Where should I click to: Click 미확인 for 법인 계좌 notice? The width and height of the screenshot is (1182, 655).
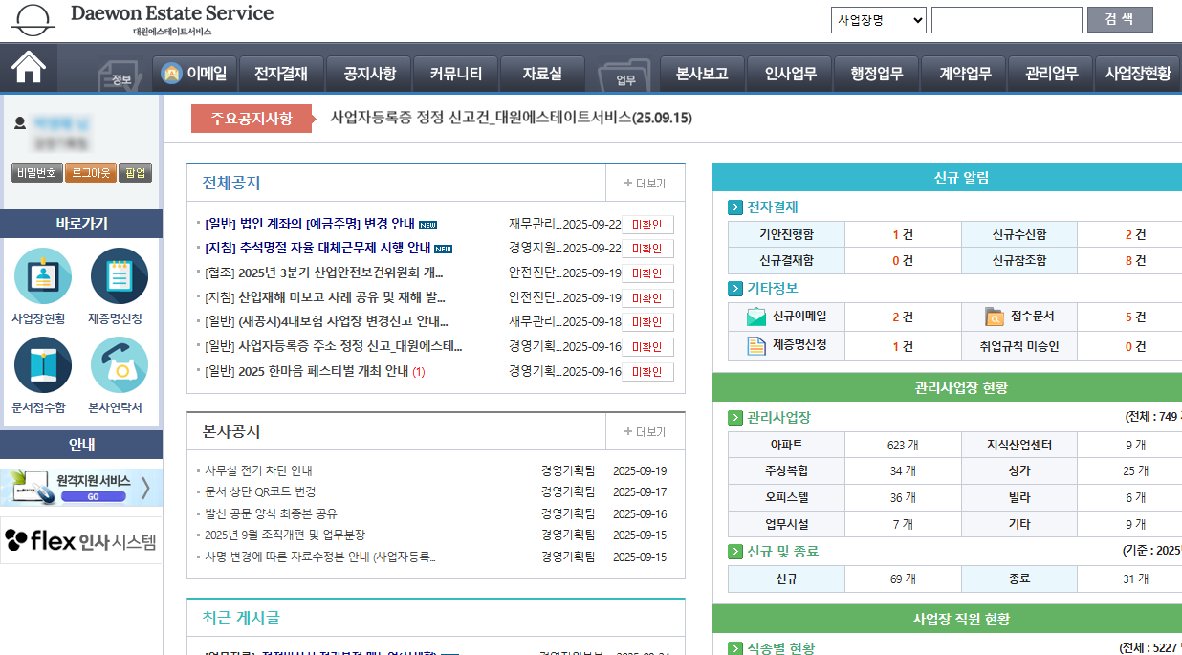pos(647,225)
